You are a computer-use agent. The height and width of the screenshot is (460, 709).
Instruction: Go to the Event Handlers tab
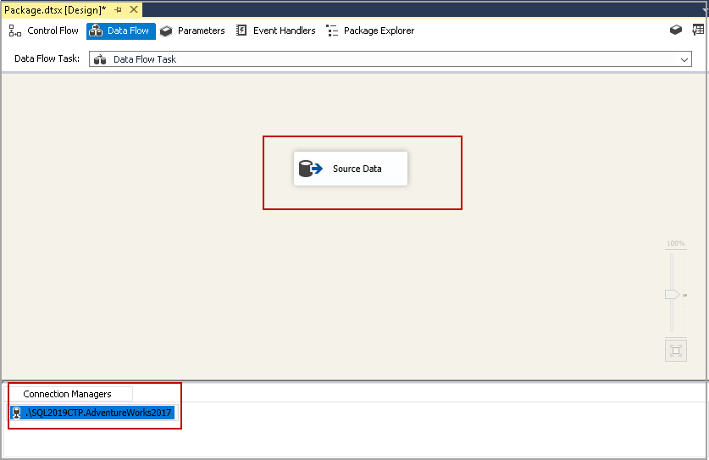[275, 30]
